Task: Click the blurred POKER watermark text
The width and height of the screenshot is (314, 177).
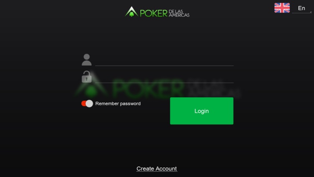Action: (x=148, y=88)
